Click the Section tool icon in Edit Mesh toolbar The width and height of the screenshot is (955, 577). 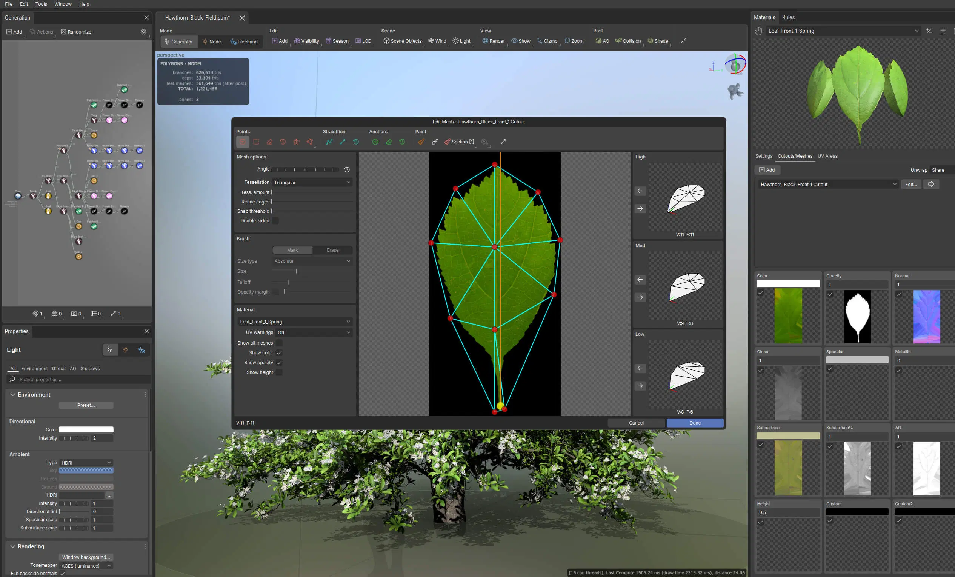point(447,141)
